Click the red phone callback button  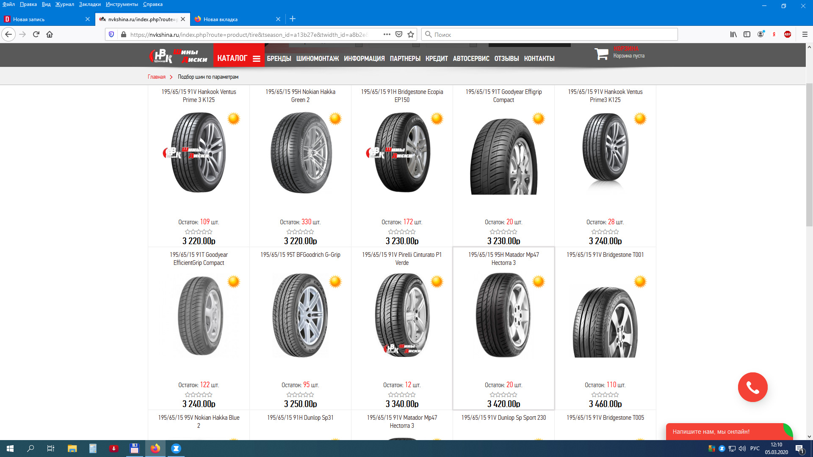(753, 387)
